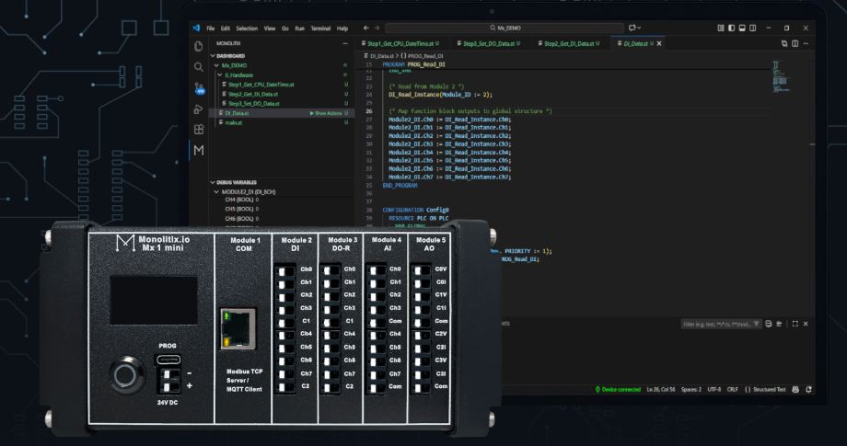This screenshot has height=446, width=847.
Task: Open the Source Control view
Action: pos(198,88)
